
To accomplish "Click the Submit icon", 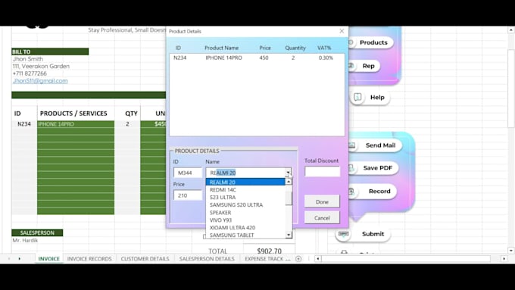I will point(344,234).
